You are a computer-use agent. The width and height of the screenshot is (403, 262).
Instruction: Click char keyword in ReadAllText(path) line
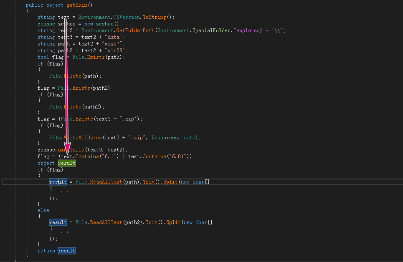[198, 182]
